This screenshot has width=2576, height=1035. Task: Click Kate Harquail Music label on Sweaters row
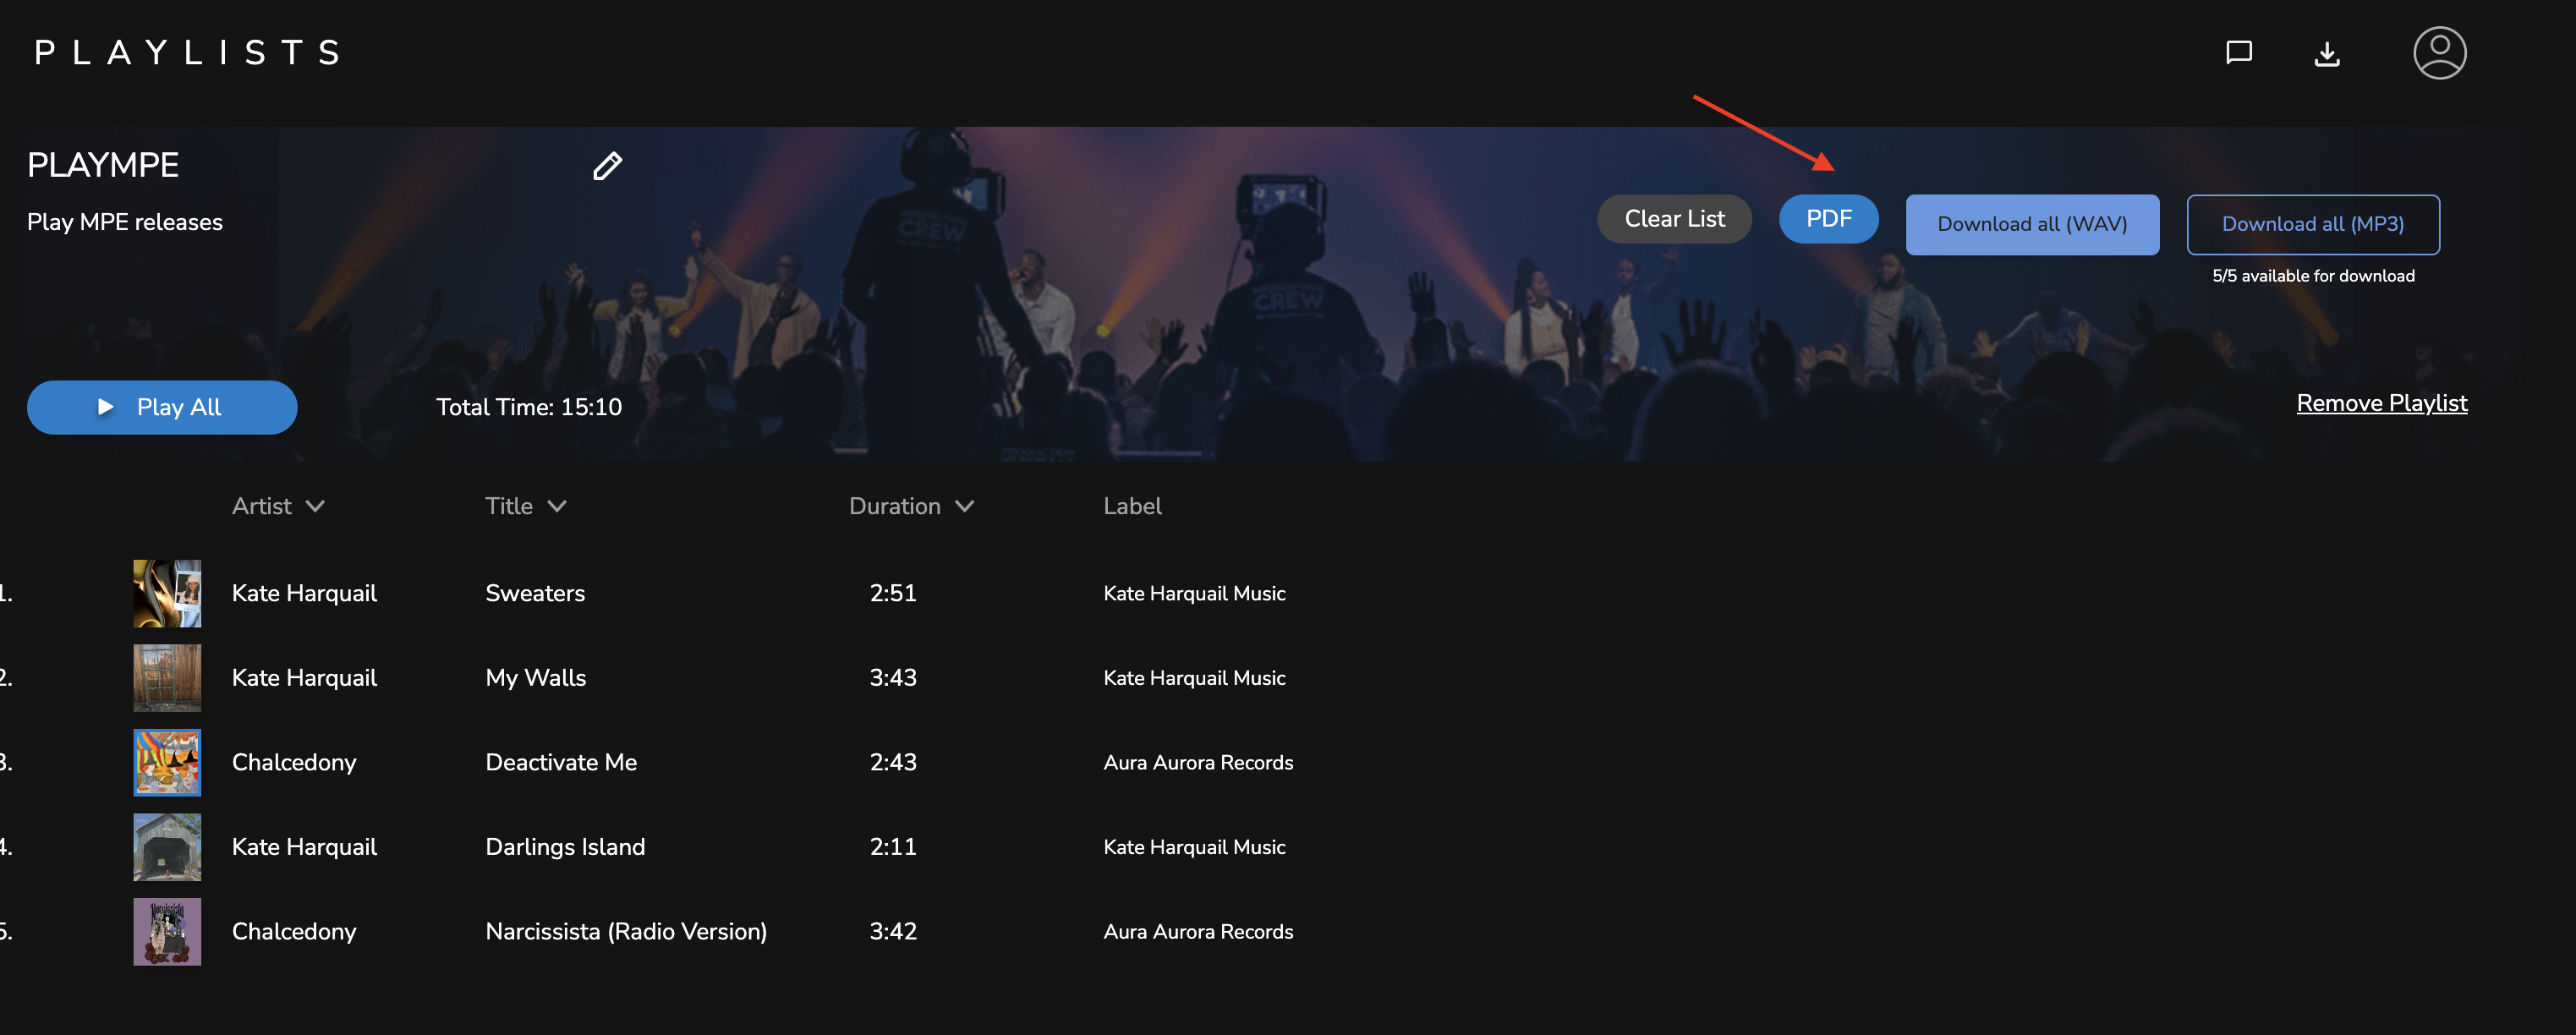tap(1194, 593)
